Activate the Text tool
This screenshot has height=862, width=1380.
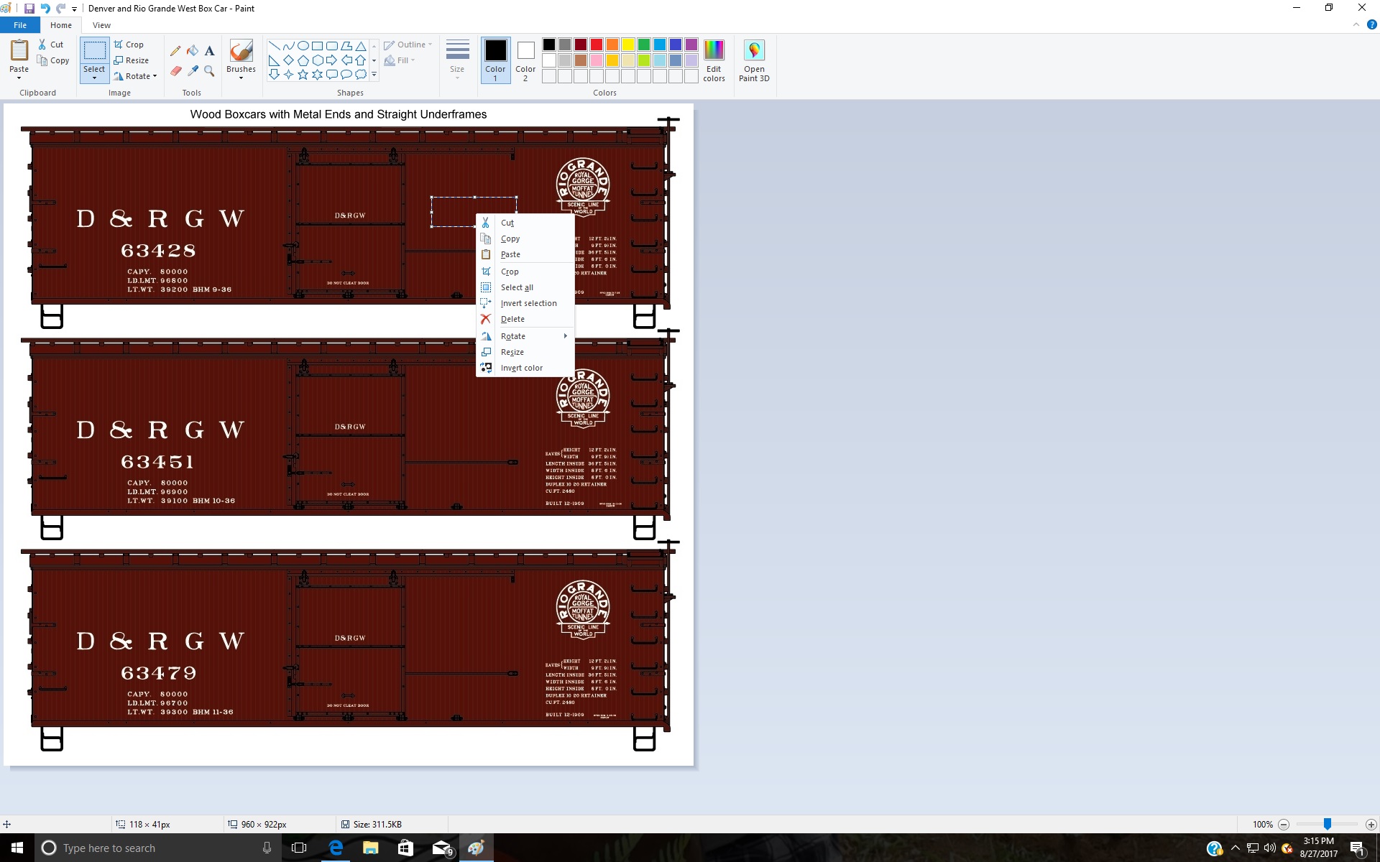(209, 51)
